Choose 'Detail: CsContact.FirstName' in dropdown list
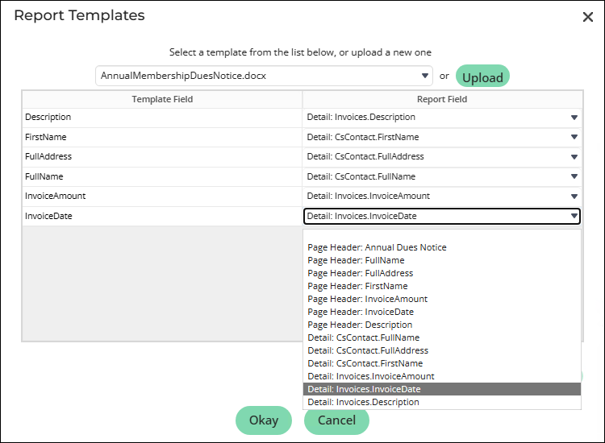This screenshot has width=605, height=443. pyautogui.click(x=442, y=363)
